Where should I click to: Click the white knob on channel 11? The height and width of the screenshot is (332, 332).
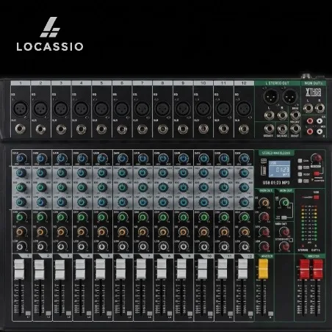click(x=224, y=246)
